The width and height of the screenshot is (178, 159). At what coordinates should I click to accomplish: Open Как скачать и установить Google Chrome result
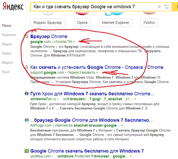coord(97,67)
